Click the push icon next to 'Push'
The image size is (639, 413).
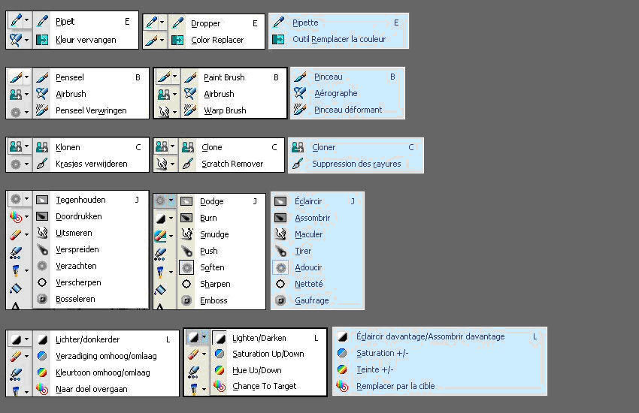click(x=186, y=251)
